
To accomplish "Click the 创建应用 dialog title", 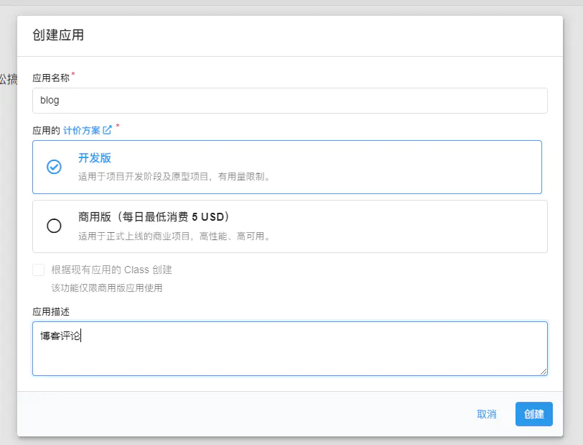I will pos(58,35).
